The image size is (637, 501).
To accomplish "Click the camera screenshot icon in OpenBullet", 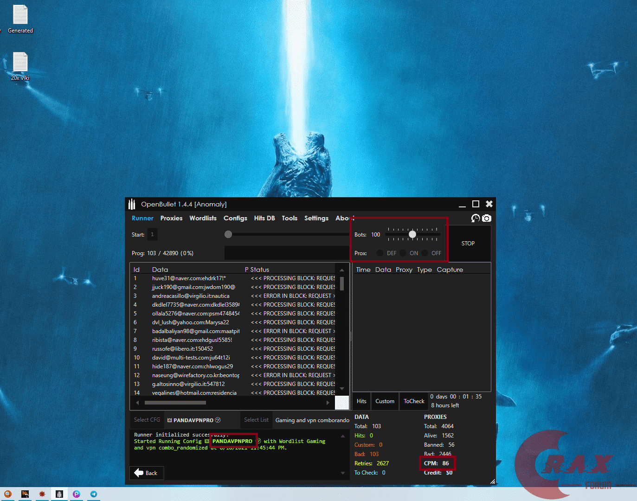I will click(486, 218).
